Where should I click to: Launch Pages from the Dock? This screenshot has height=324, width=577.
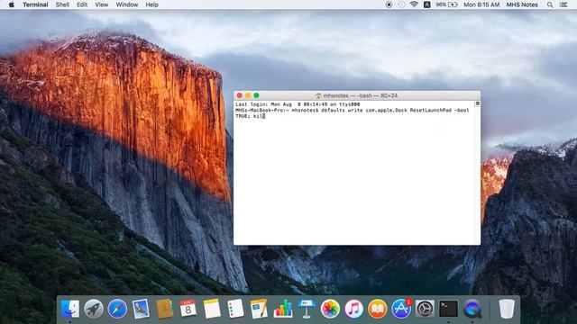[259, 309]
